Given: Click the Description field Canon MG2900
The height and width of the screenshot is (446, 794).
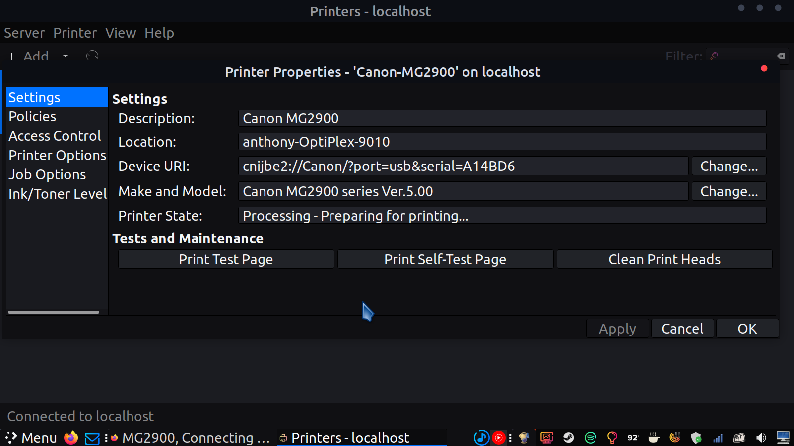Looking at the screenshot, I should coord(502,118).
